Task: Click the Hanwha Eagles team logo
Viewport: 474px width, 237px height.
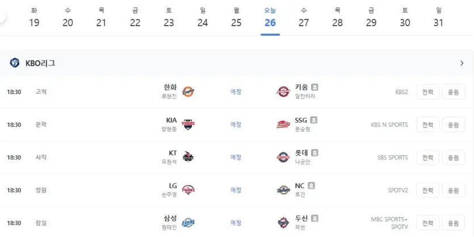Action: [188, 92]
